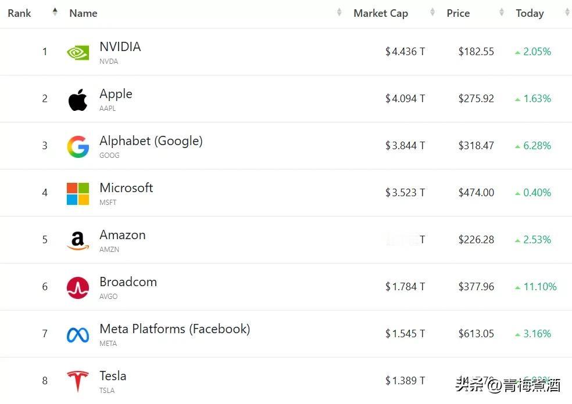Sort by Market Cap sort arrows
This screenshot has height=404, width=572.
pos(432,12)
